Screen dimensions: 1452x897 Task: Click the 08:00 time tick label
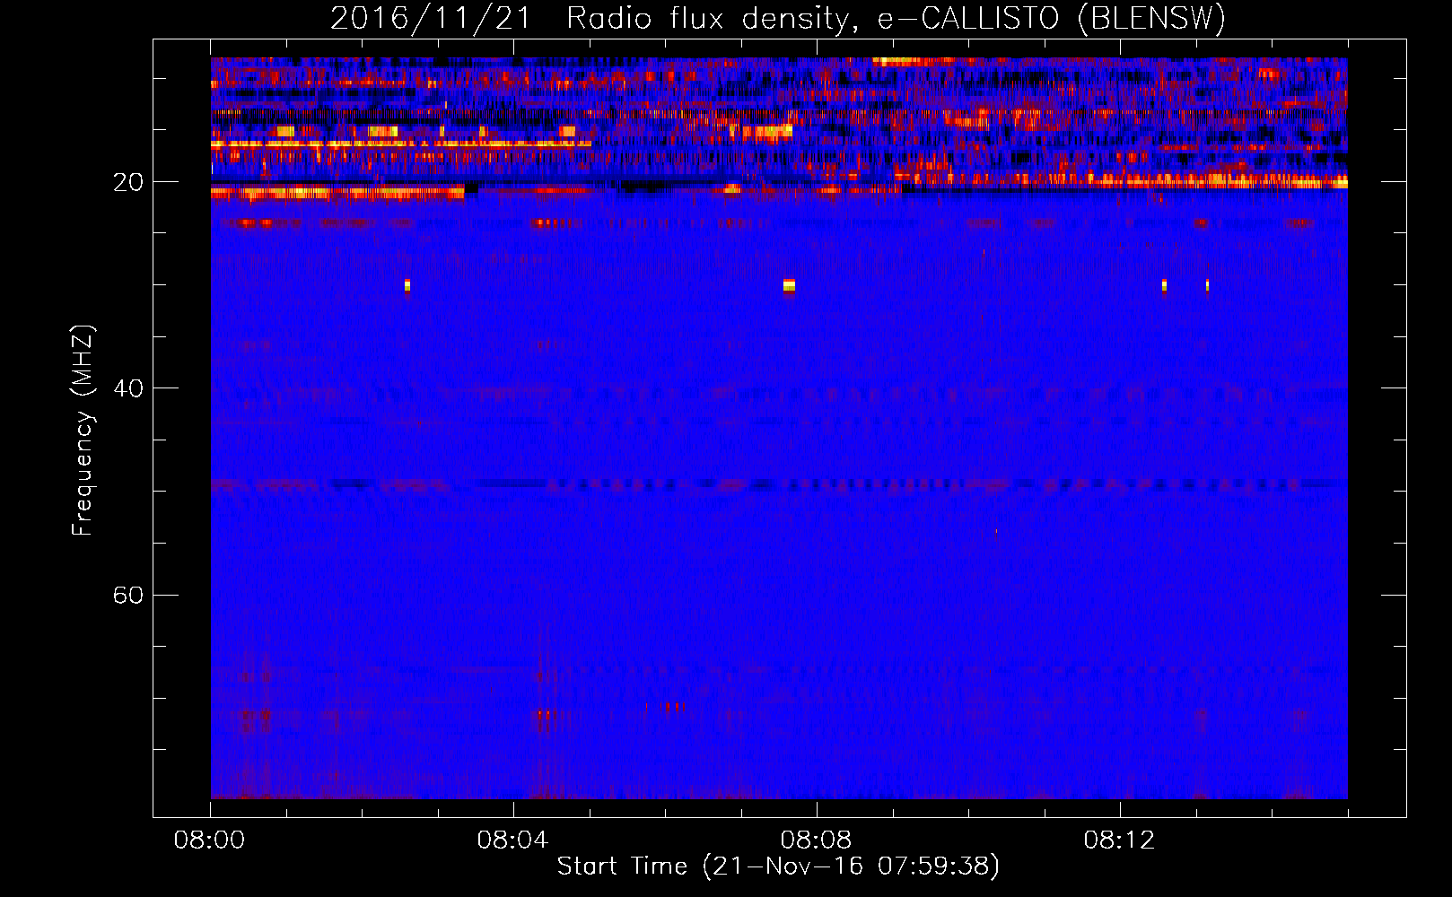tap(210, 840)
